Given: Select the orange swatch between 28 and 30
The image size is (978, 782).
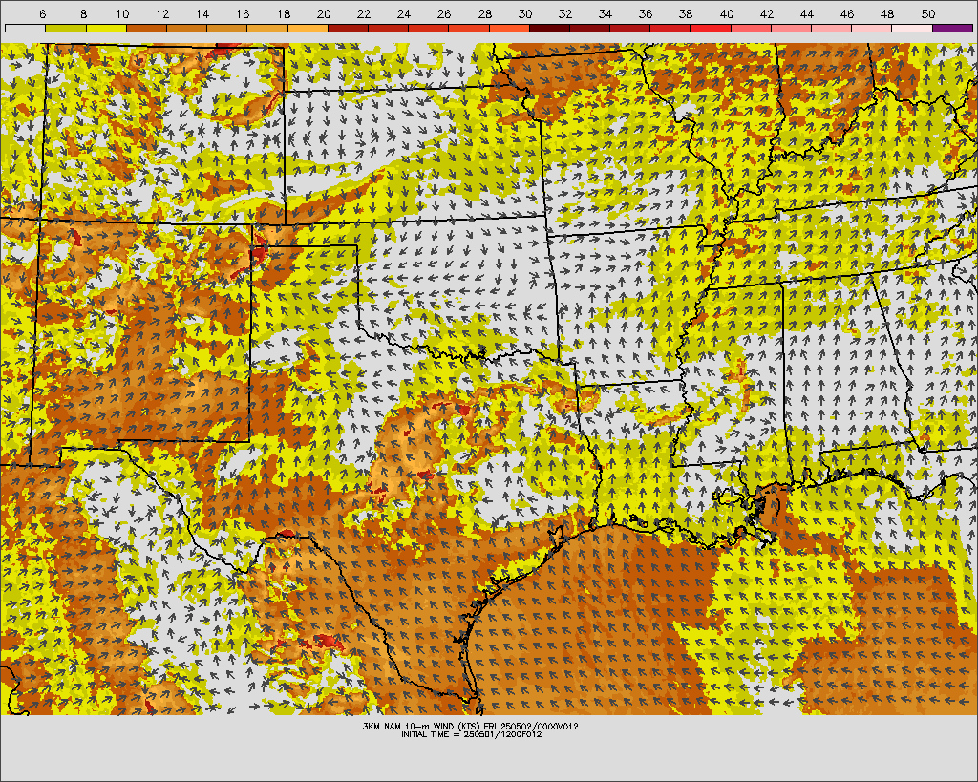Looking at the screenshot, I should tap(510, 28).
